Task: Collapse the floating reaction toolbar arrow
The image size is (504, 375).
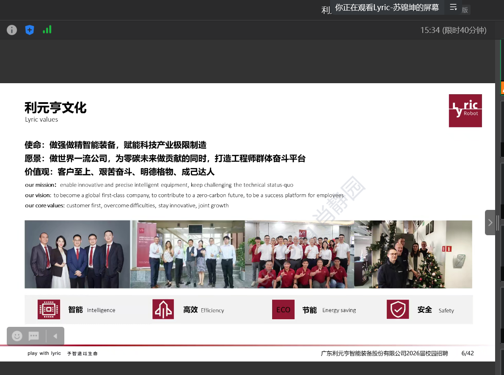Action: click(55, 336)
